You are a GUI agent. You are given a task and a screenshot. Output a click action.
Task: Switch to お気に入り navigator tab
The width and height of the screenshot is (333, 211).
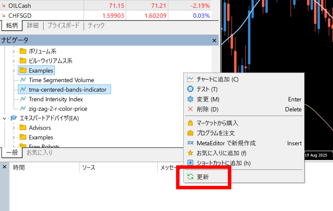coord(40,152)
